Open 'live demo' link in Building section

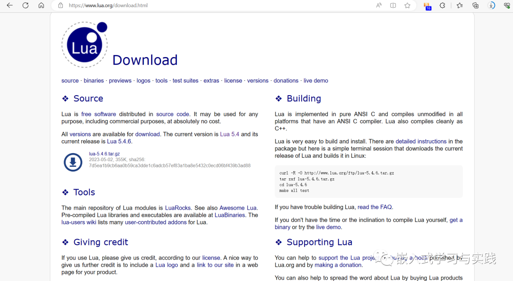(x=329, y=227)
